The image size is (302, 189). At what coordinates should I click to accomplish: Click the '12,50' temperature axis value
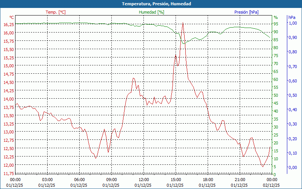[9, 149]
